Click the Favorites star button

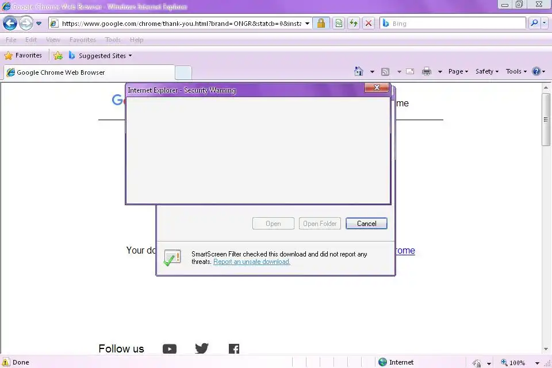coord(23,55)
